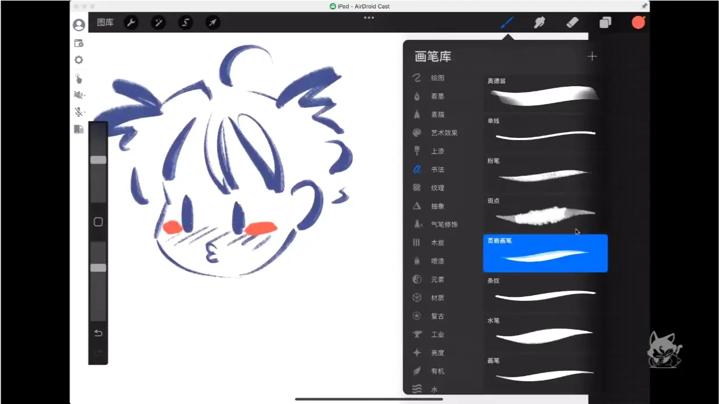This screenshot has width=719, height=404.
Task: Add a new brush with plus button
Action: 592,56
